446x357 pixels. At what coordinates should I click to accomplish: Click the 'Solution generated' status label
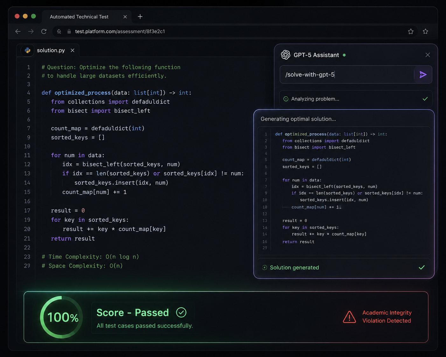click(294, 268)
